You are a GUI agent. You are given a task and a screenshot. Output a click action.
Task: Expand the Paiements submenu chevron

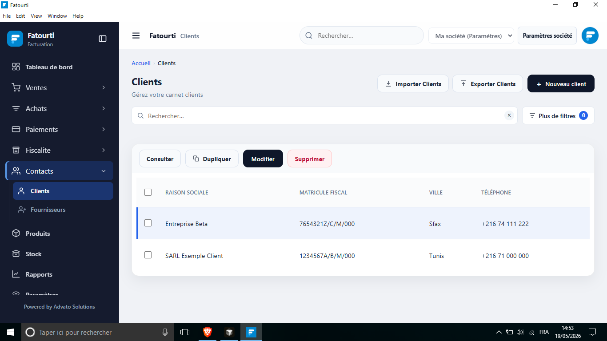pos(104,129)
